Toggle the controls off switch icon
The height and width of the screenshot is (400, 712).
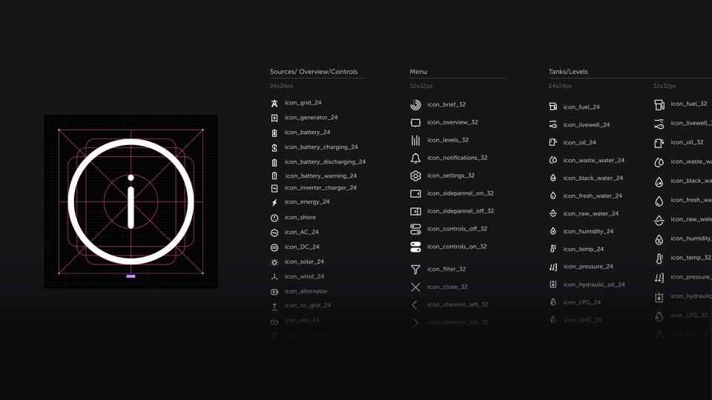[x=415, y=229]
